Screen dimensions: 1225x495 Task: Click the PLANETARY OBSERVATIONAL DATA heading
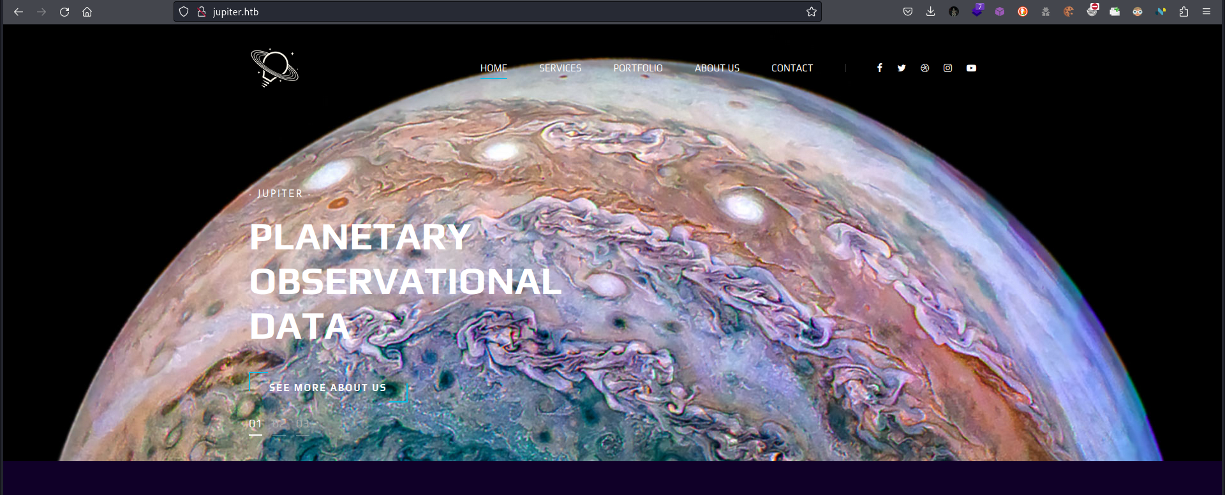tap(406, 282)
